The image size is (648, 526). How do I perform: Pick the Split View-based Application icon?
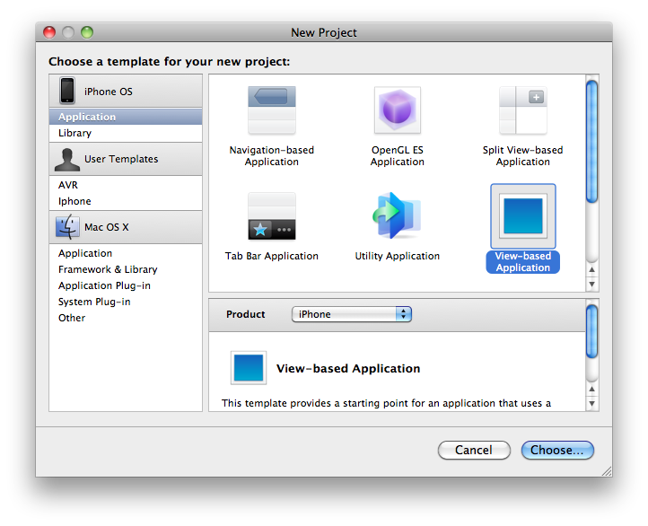[x=522, y=110]
